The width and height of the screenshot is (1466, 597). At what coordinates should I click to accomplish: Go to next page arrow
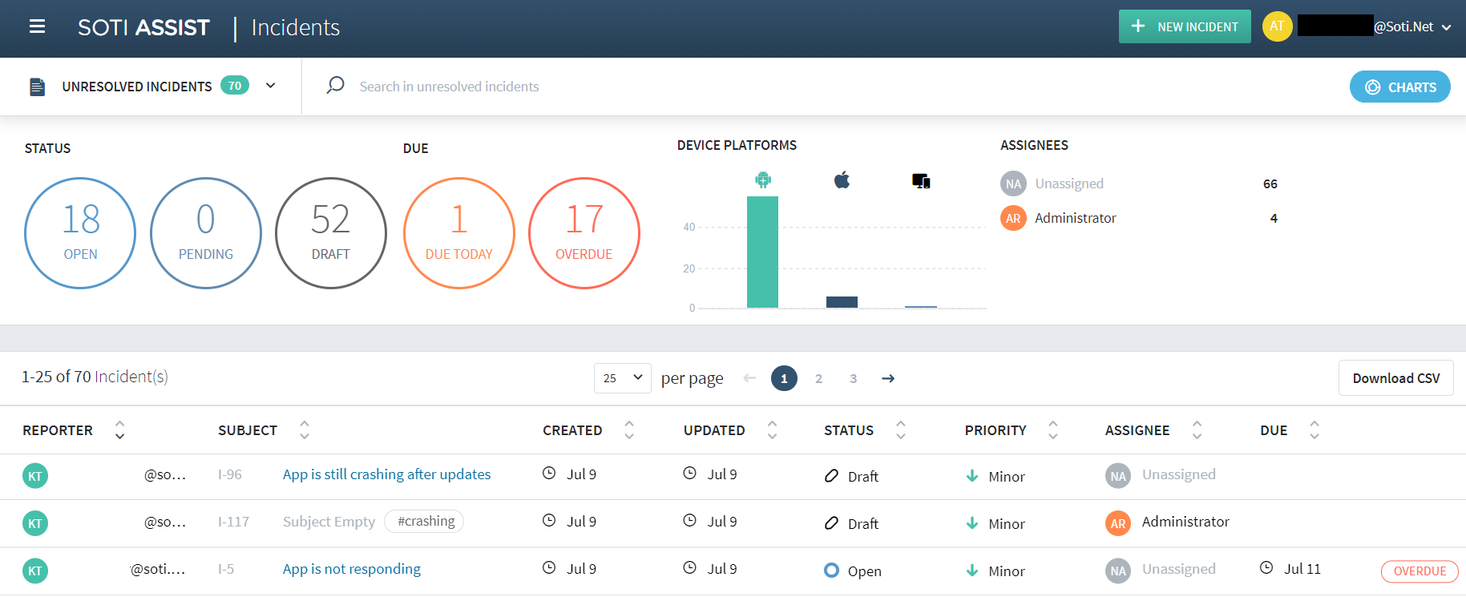[888, 378]
